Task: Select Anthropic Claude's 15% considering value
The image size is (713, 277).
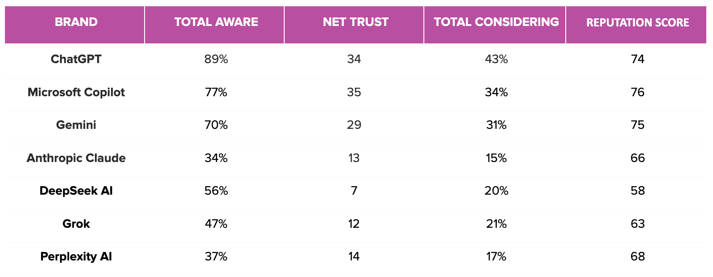Action: tap(496, 158)
